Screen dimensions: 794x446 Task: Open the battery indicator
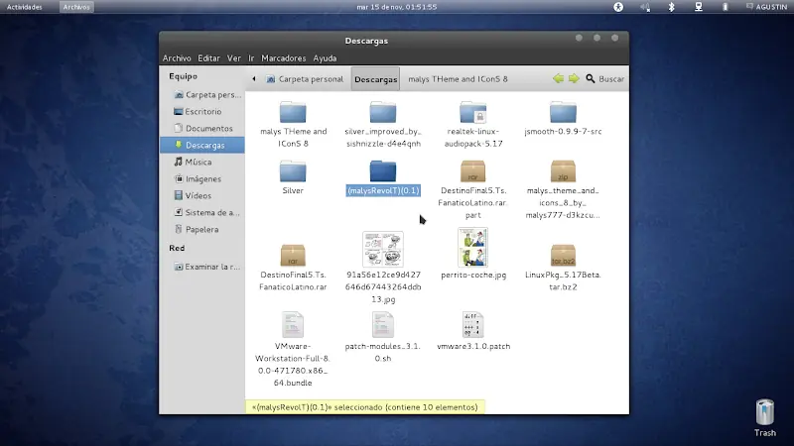pos(726,7)
